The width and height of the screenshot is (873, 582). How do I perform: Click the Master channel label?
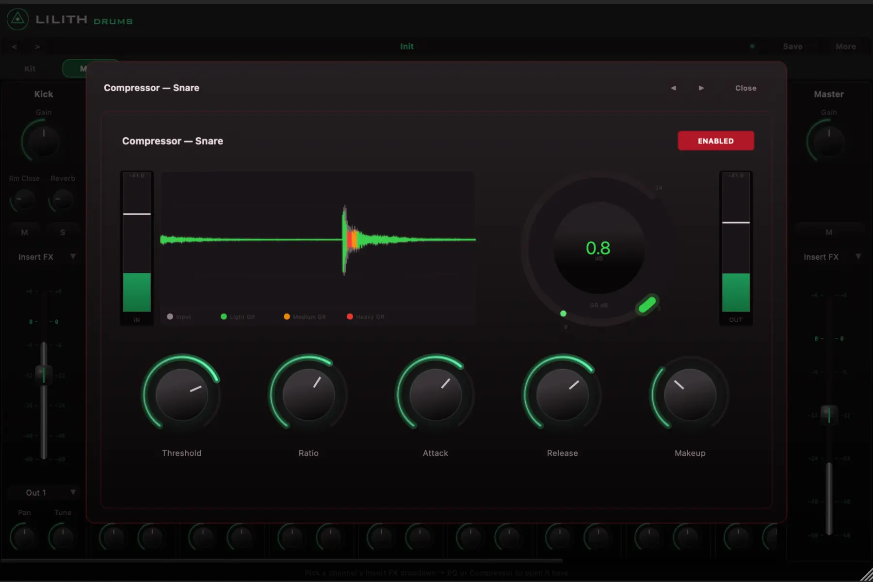[x=829, y=94]
